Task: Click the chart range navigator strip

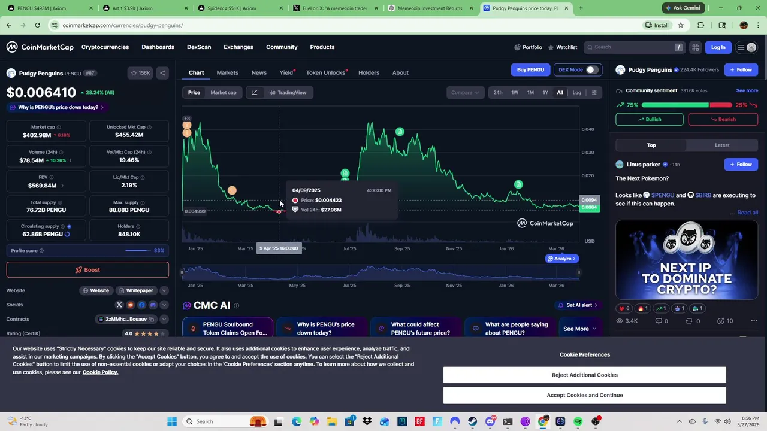Action: click(x=381, y=272)
